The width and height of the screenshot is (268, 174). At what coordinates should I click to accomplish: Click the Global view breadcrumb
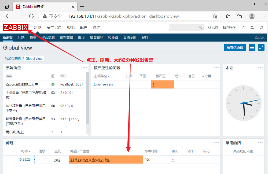click(x=34, y=59)
